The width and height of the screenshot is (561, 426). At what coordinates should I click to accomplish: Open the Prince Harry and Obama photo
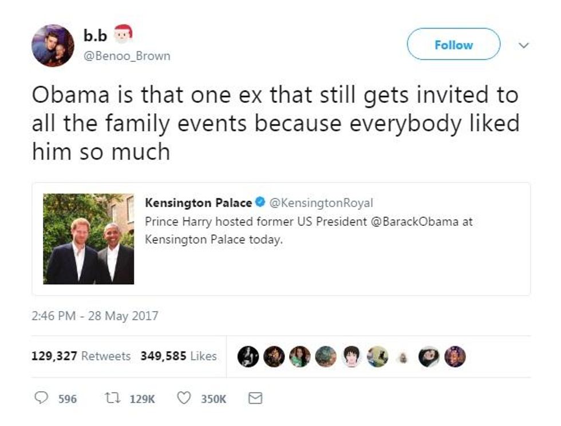point(89,239)
